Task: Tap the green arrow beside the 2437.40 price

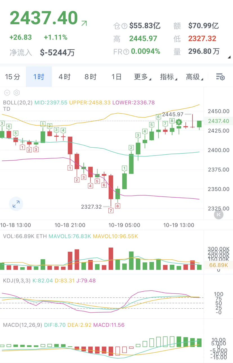Action: (x=84, y=23)
